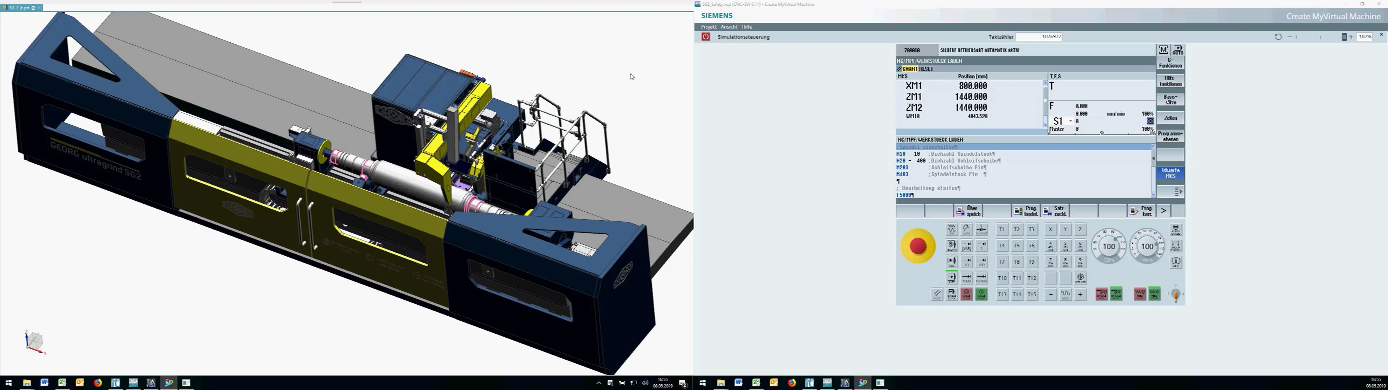Click Basissätze softkey
1388x390 pixels.
1171,100
